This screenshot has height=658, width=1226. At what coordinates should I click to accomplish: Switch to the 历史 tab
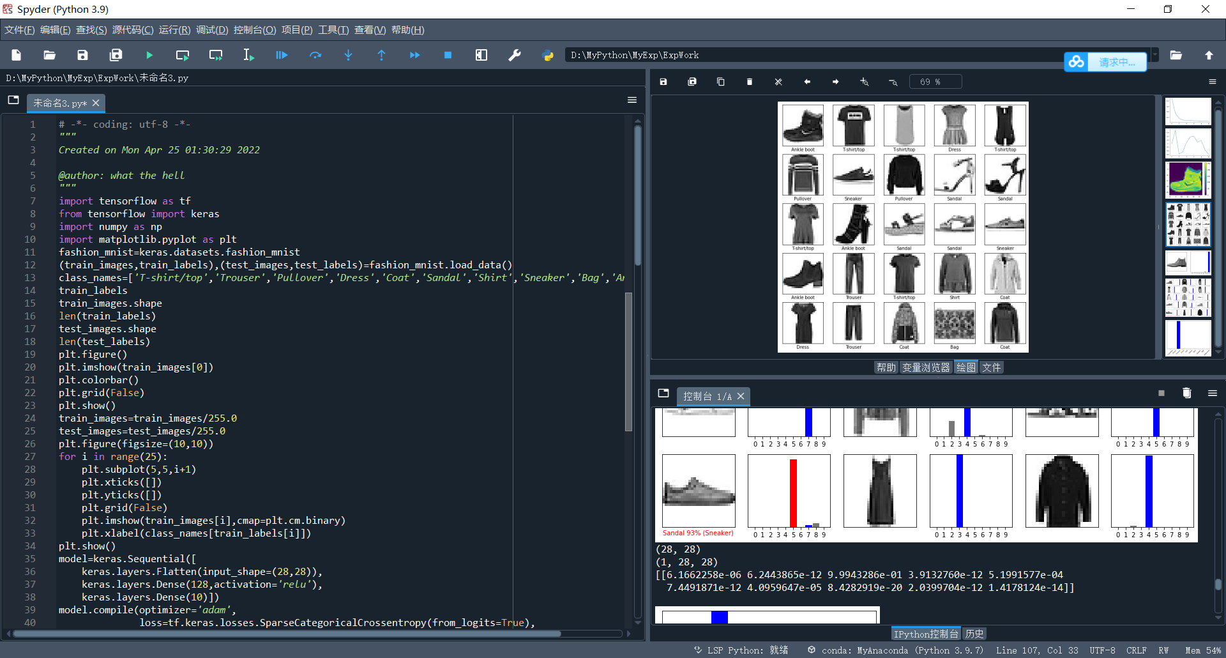tap(974, 634)
